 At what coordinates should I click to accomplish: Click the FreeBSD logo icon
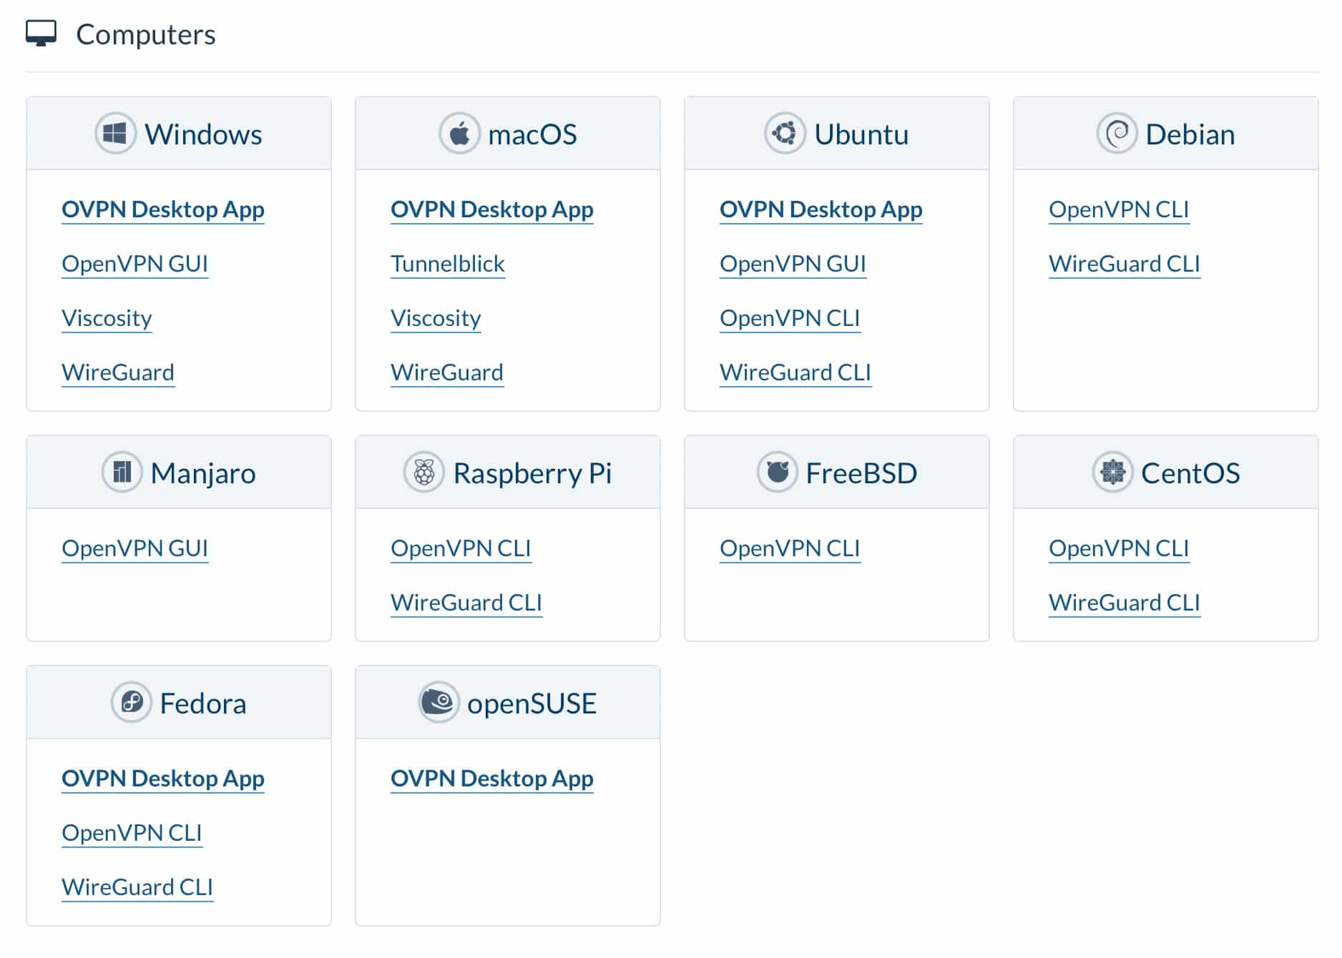pos(777,473)
